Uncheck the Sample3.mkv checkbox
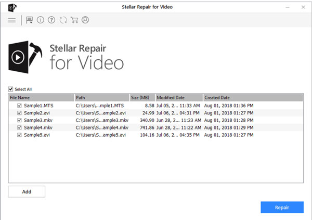 [20, 120]
